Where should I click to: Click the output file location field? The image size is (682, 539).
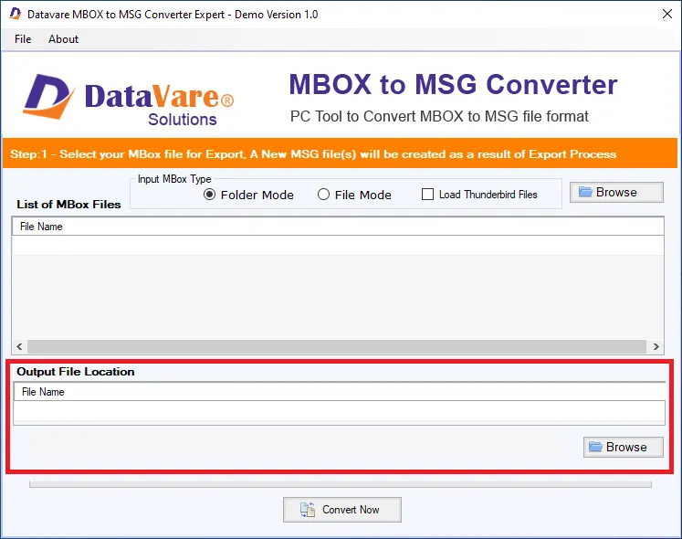(x=339, y=412)
